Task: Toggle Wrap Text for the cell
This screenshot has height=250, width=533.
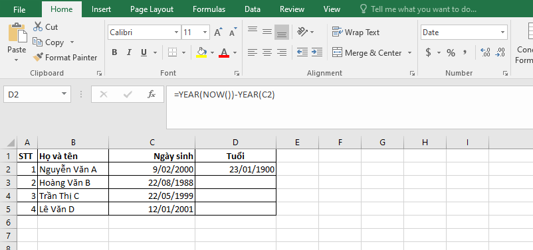Action: (x=356, y=32)
